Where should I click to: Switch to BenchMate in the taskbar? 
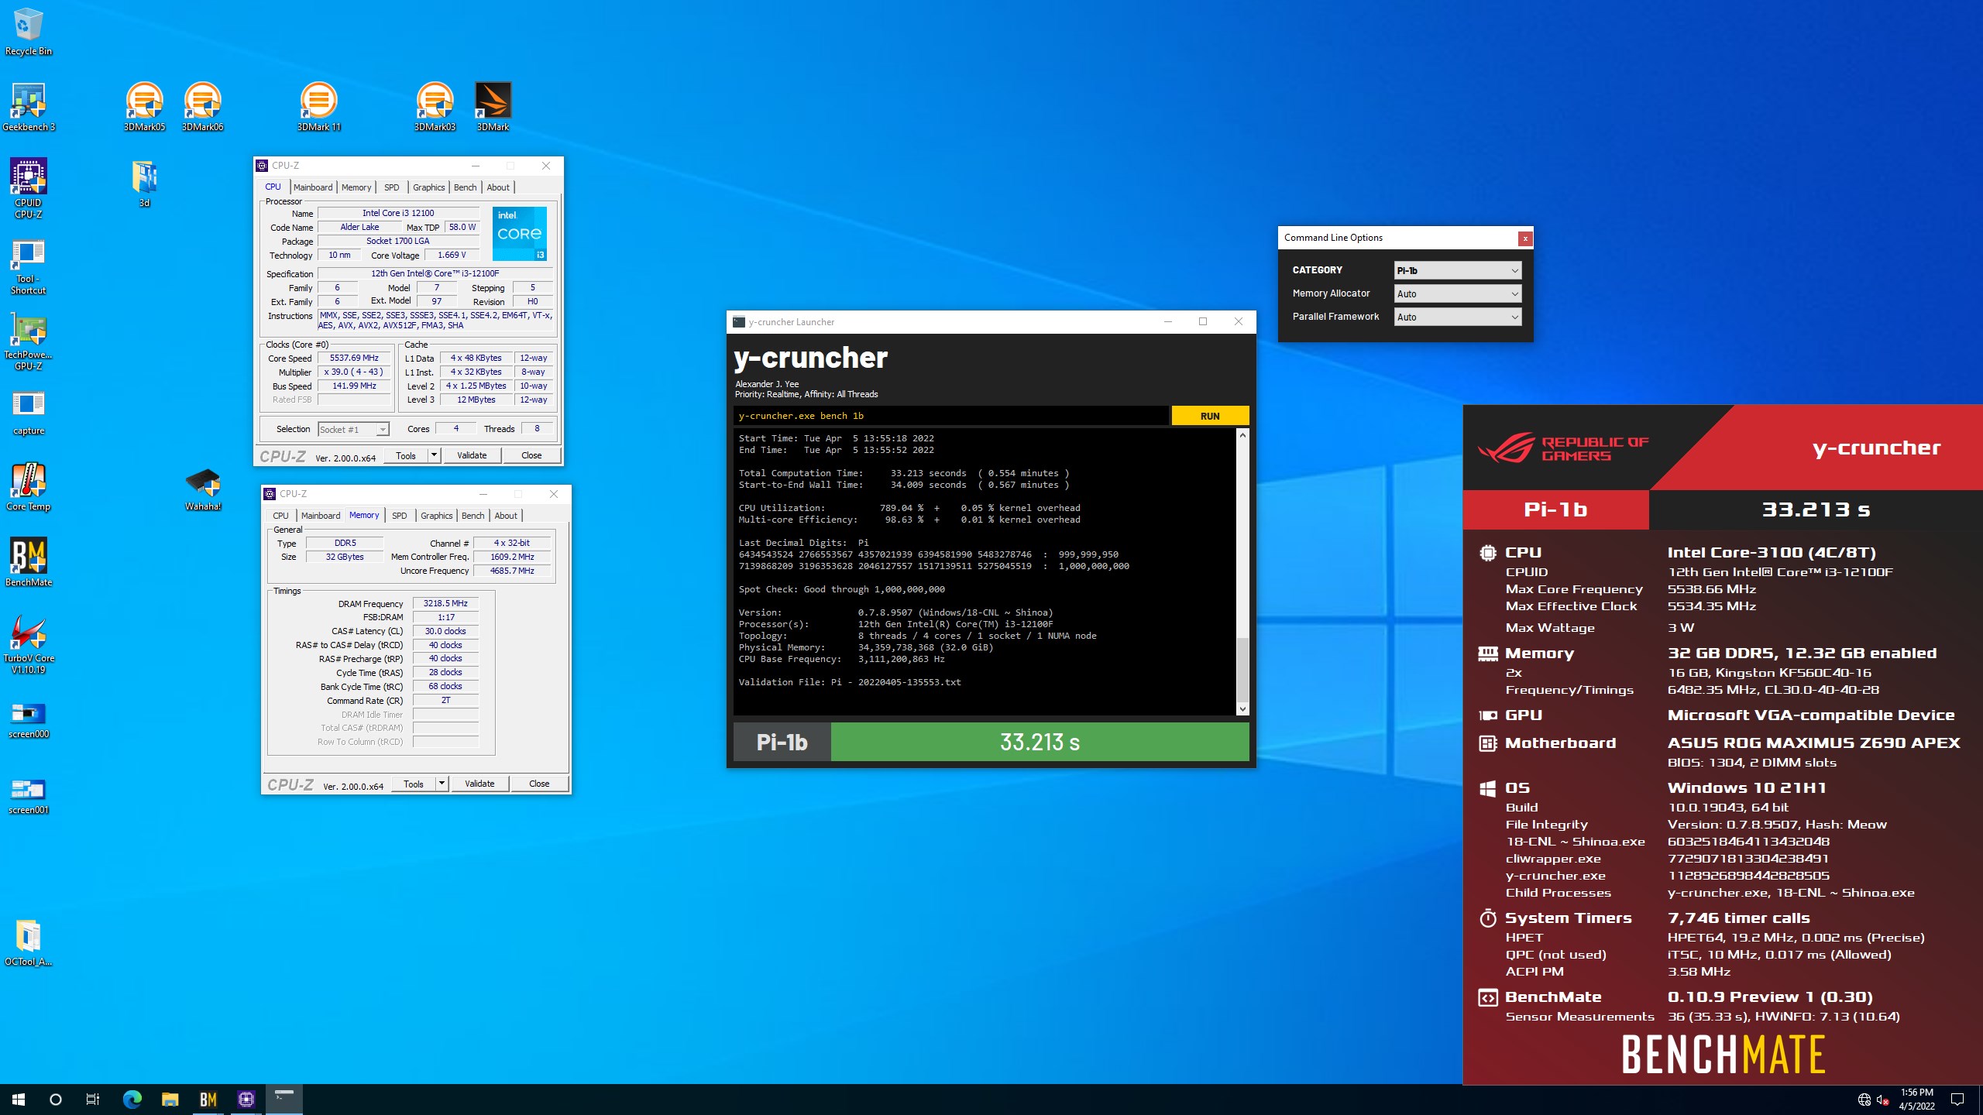(x=208, y=1100)
